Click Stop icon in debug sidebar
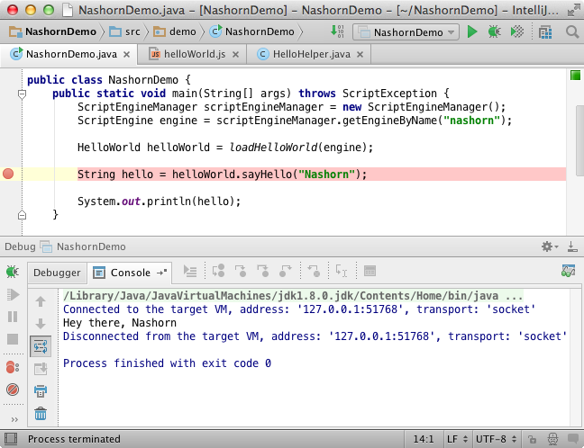Viewport: 584px width, 448px height. click(x=13, y=339)
